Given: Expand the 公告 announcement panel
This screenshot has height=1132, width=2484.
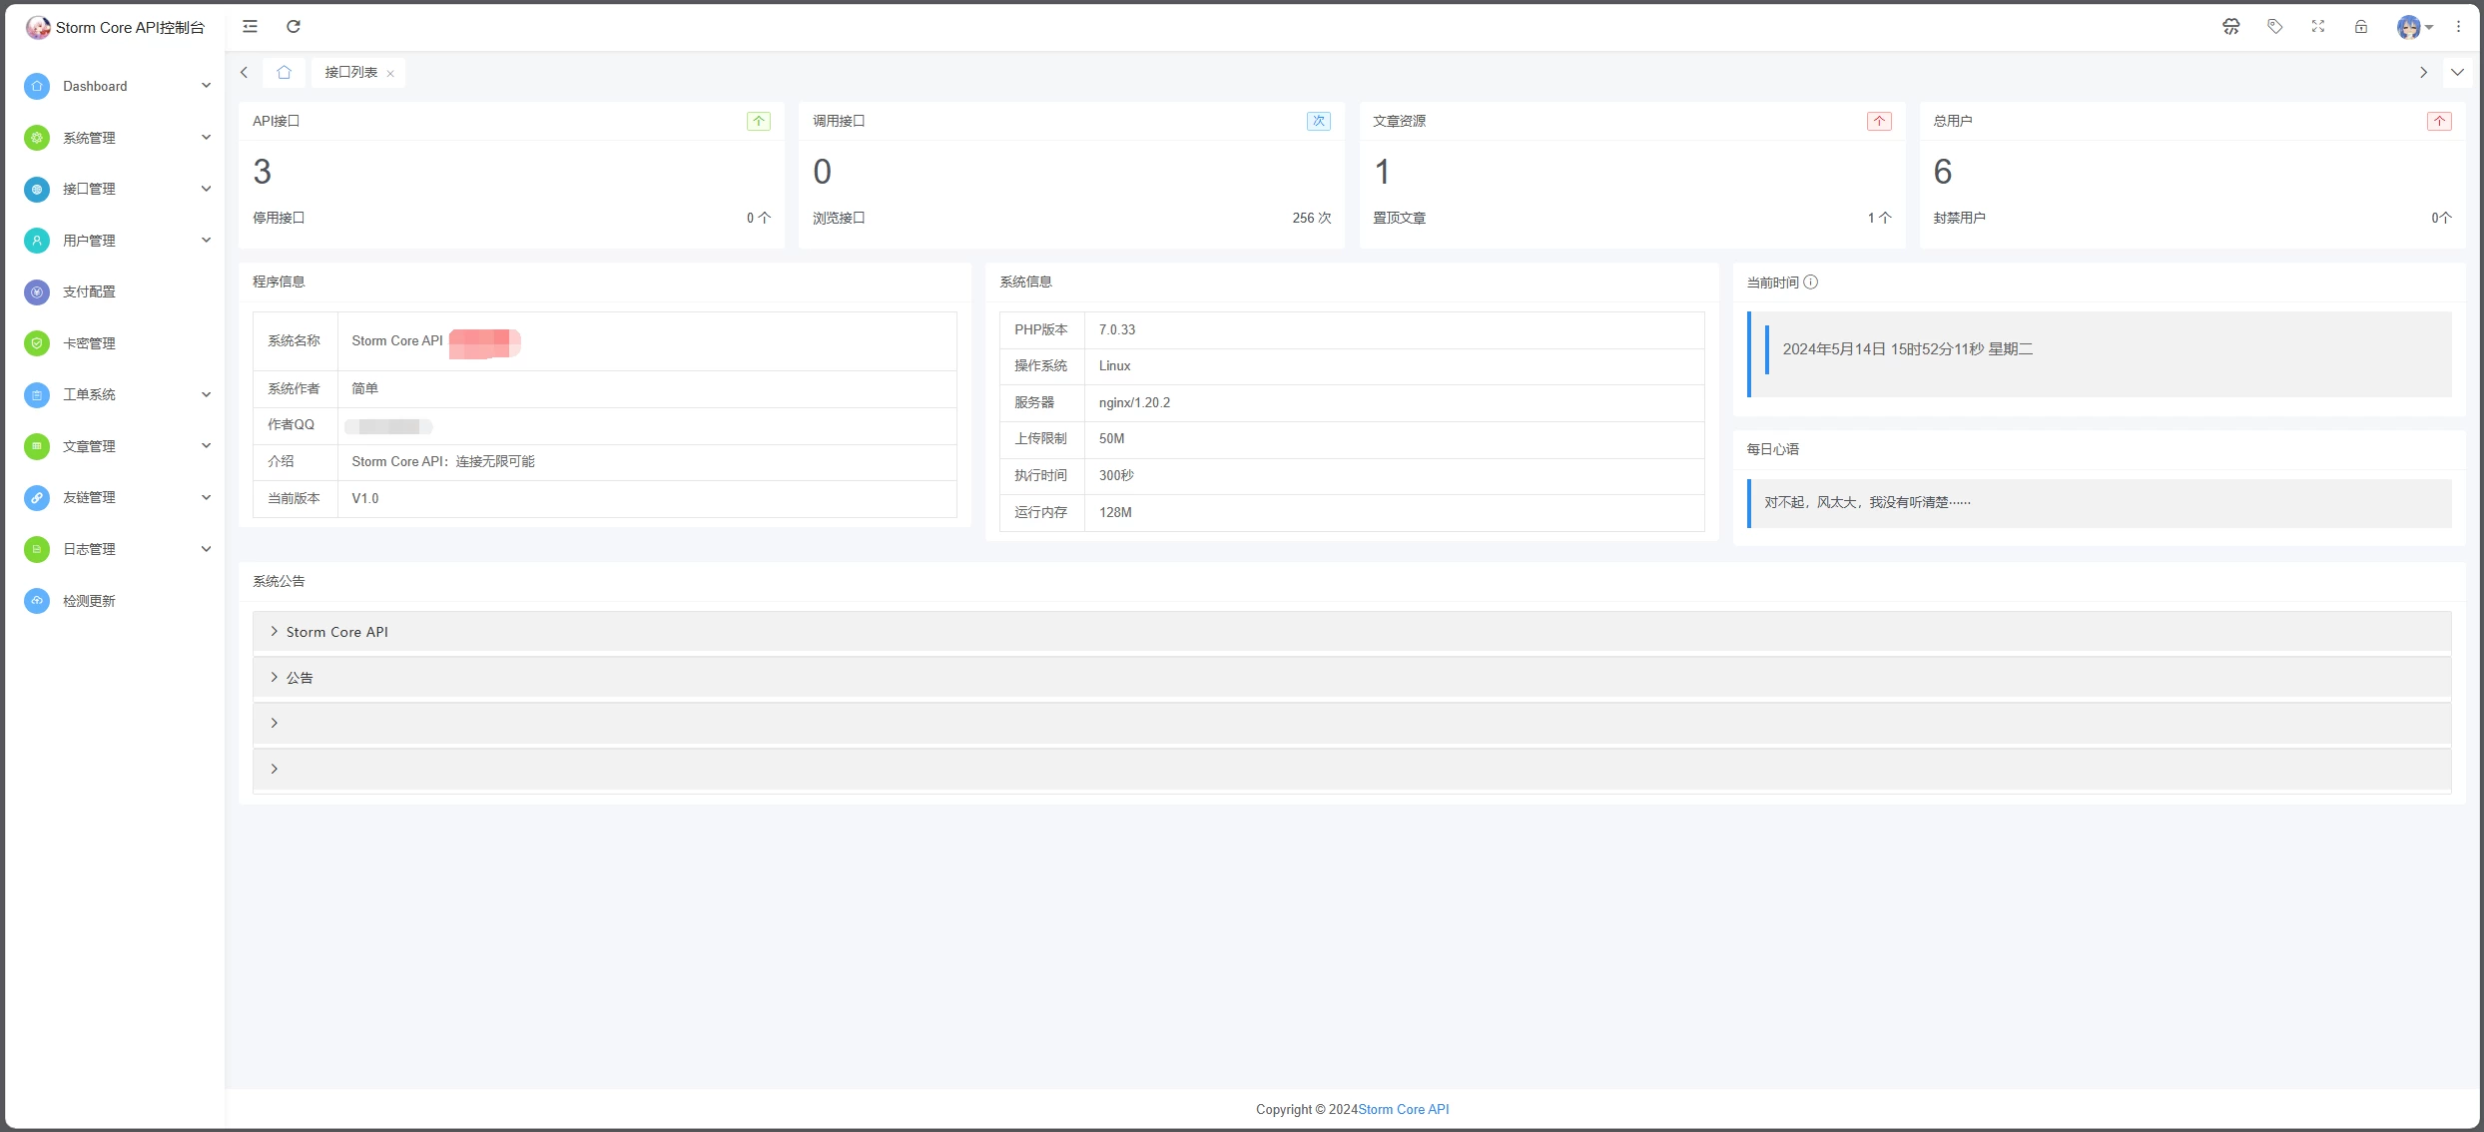Looking at the screenshot, I should [300, 678].
